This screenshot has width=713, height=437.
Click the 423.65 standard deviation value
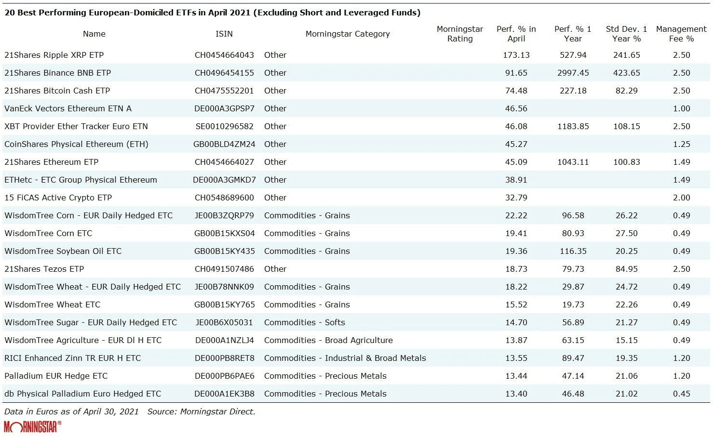click(x=627, y=73)
